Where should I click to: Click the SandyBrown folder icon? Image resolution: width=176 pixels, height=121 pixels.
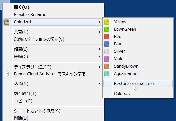pos(107,66)
